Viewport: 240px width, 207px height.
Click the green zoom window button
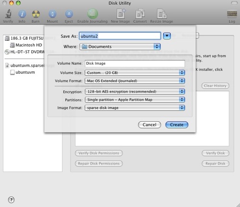[18, 3]
